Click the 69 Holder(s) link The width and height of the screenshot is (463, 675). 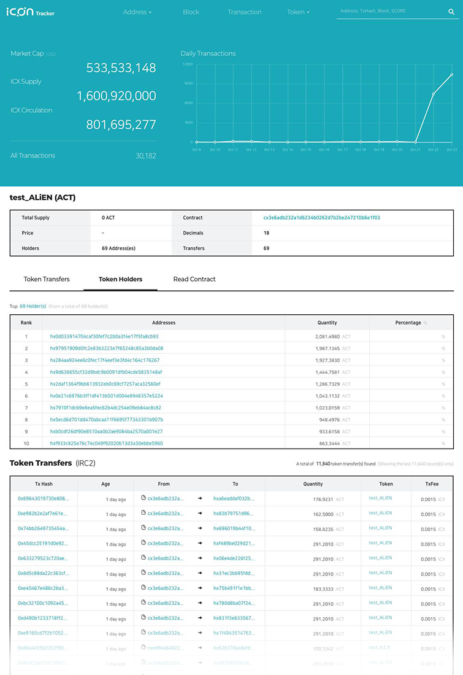[33, 306]
